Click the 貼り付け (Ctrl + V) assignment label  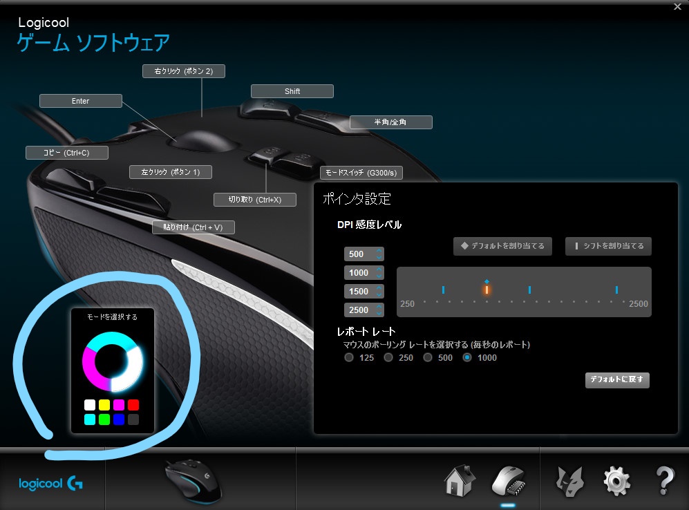[x=194, y=227]
